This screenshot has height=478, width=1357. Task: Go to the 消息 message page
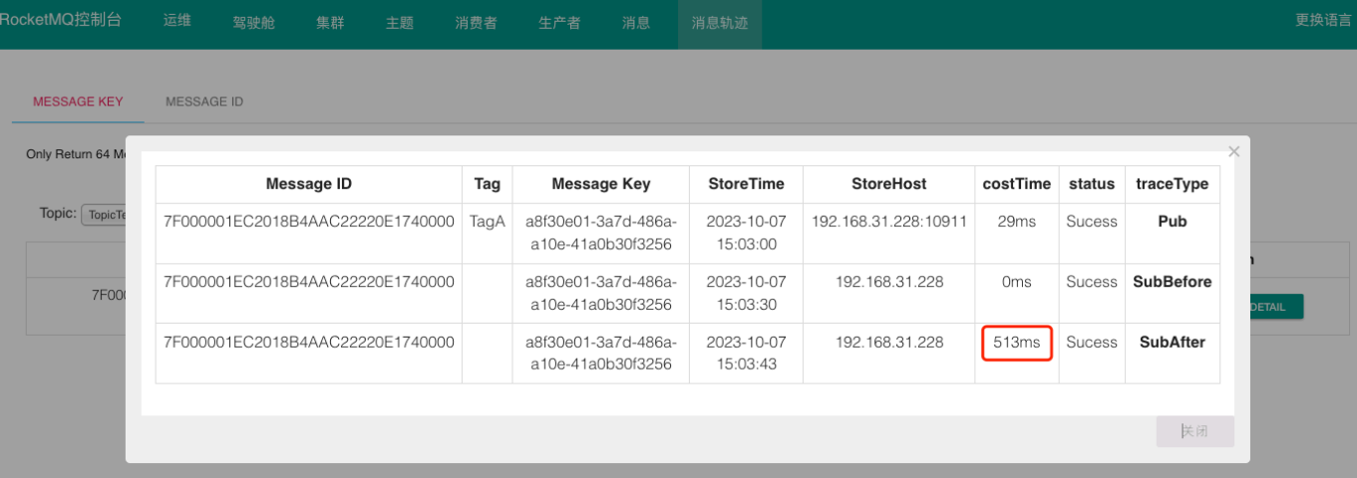[x=636, y=23]
